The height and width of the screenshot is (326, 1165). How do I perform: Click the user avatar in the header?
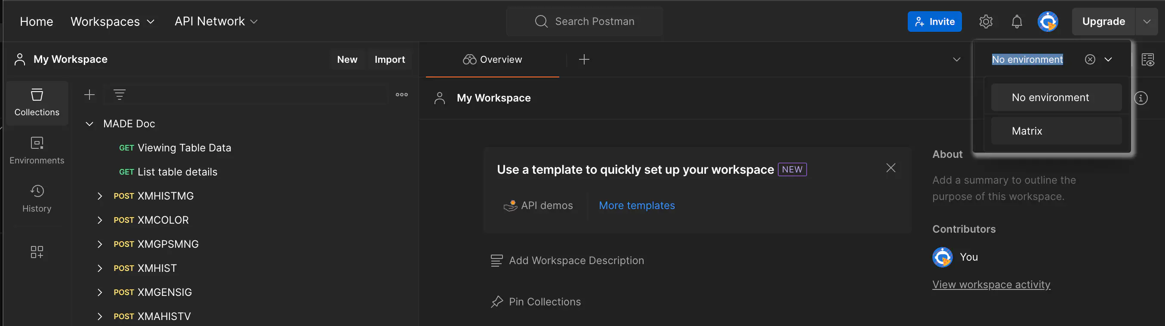coord(1048,21)
